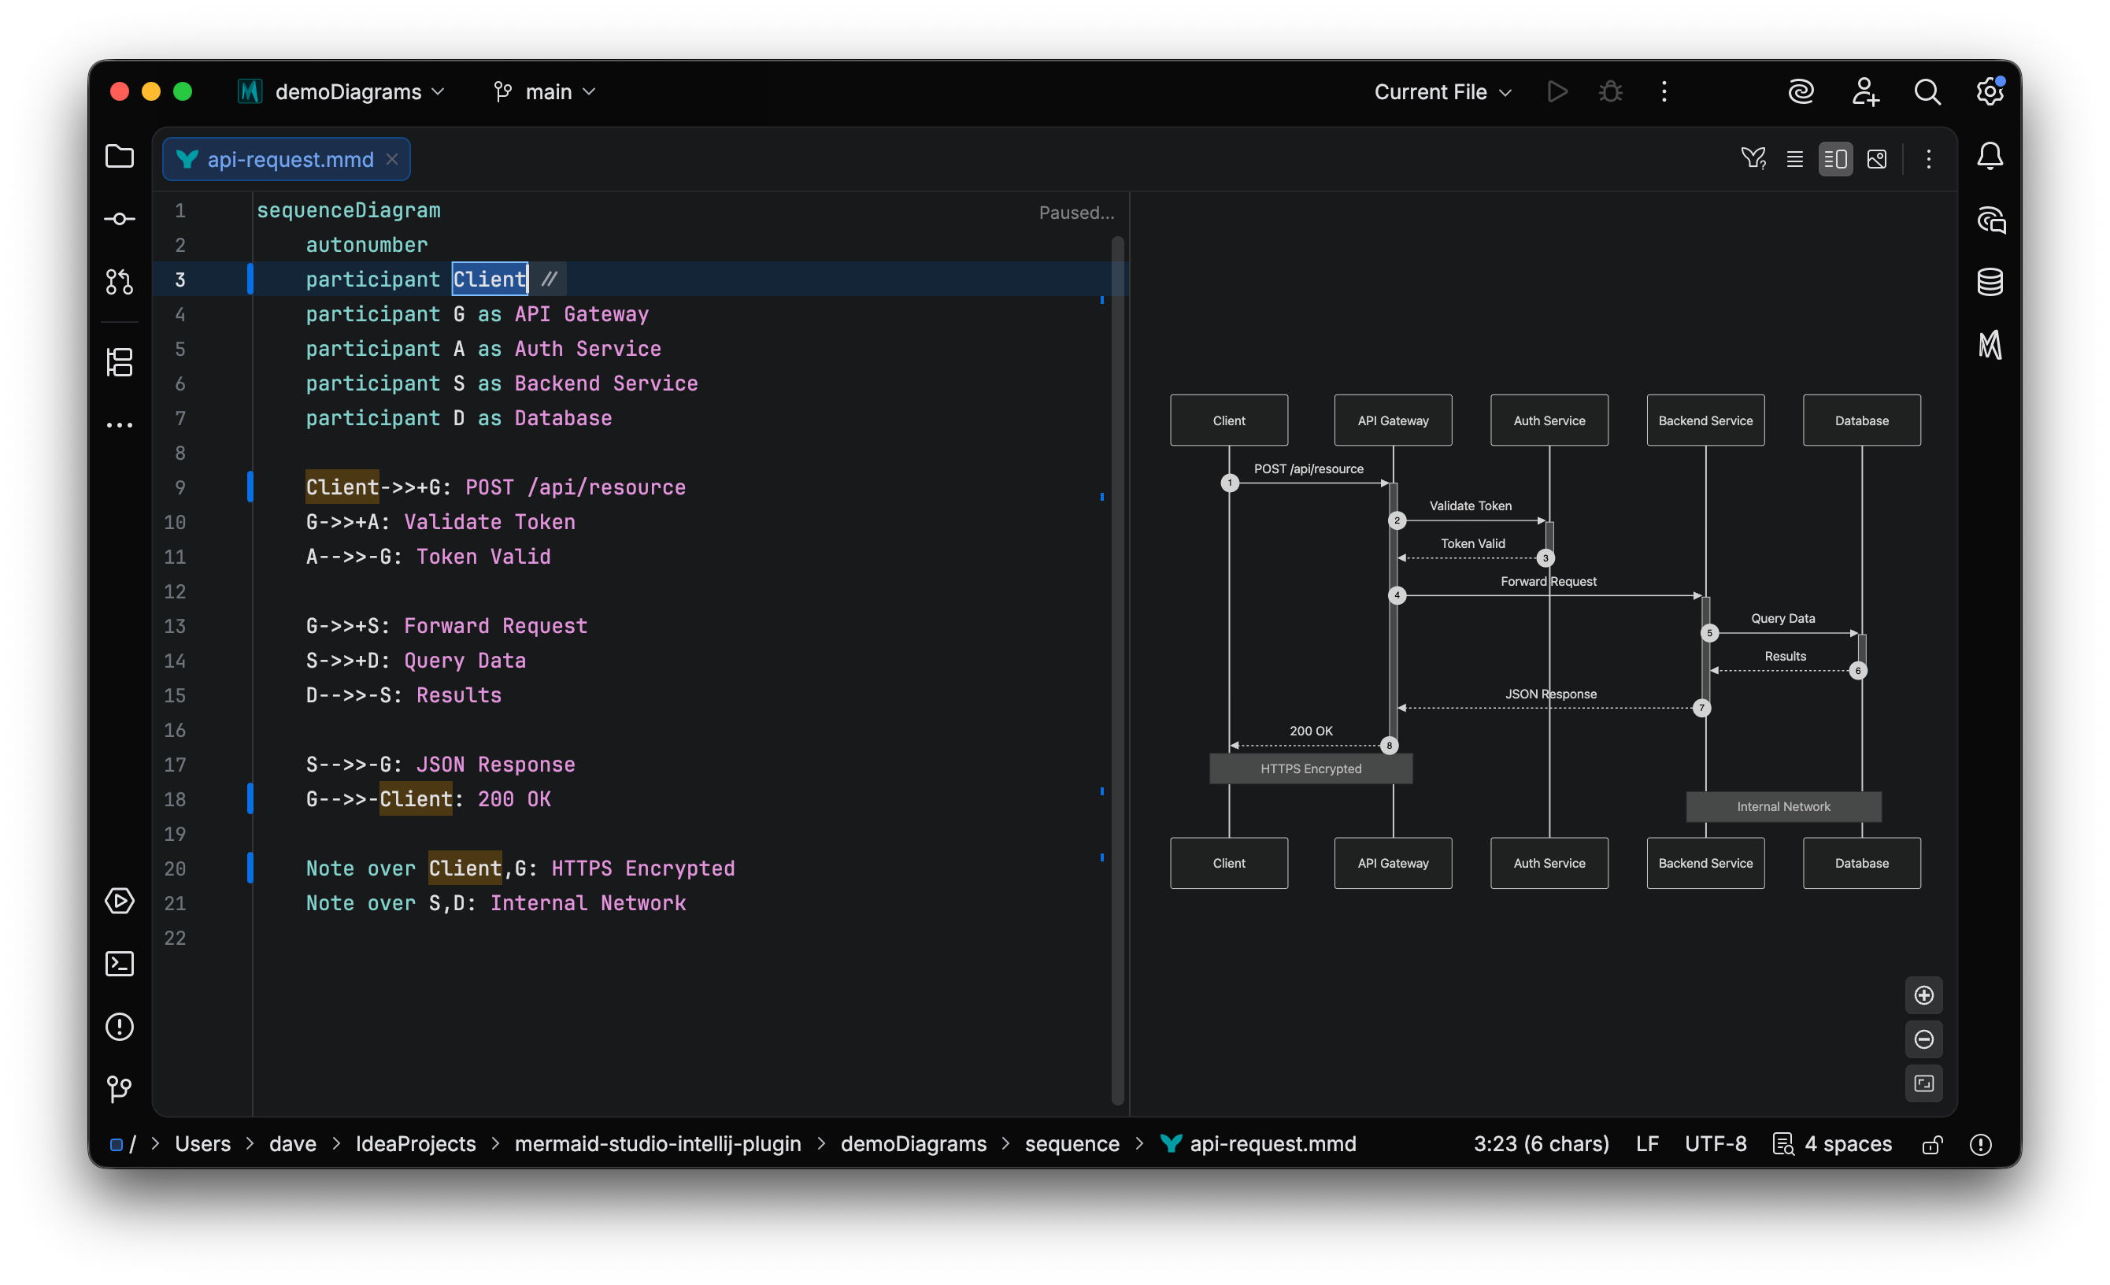The width and height of the screenshot is (2110, 1285).
Task: Click the sequenceDiagram keyword on line 1
Action: pyautogui.click(x=349, y=210)
